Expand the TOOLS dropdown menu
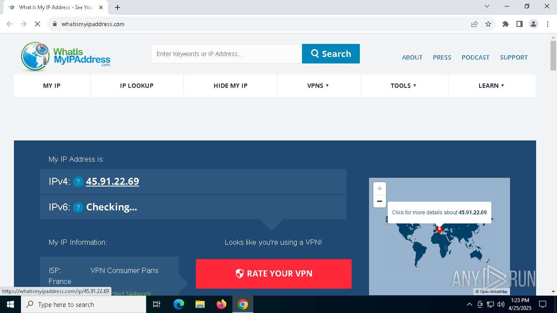The height and width of the screenshot is (313, 557). [404, 86]
